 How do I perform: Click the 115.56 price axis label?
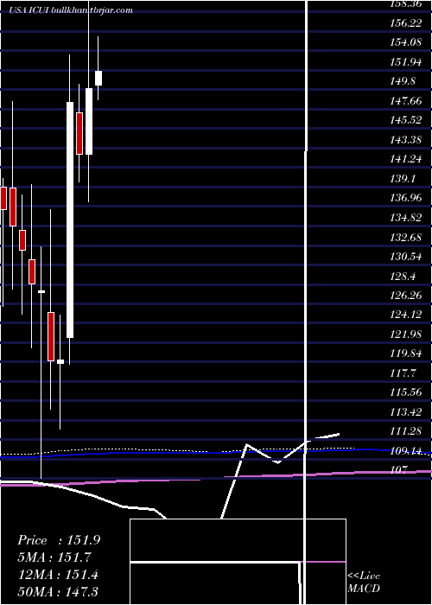tap(406, 392)
